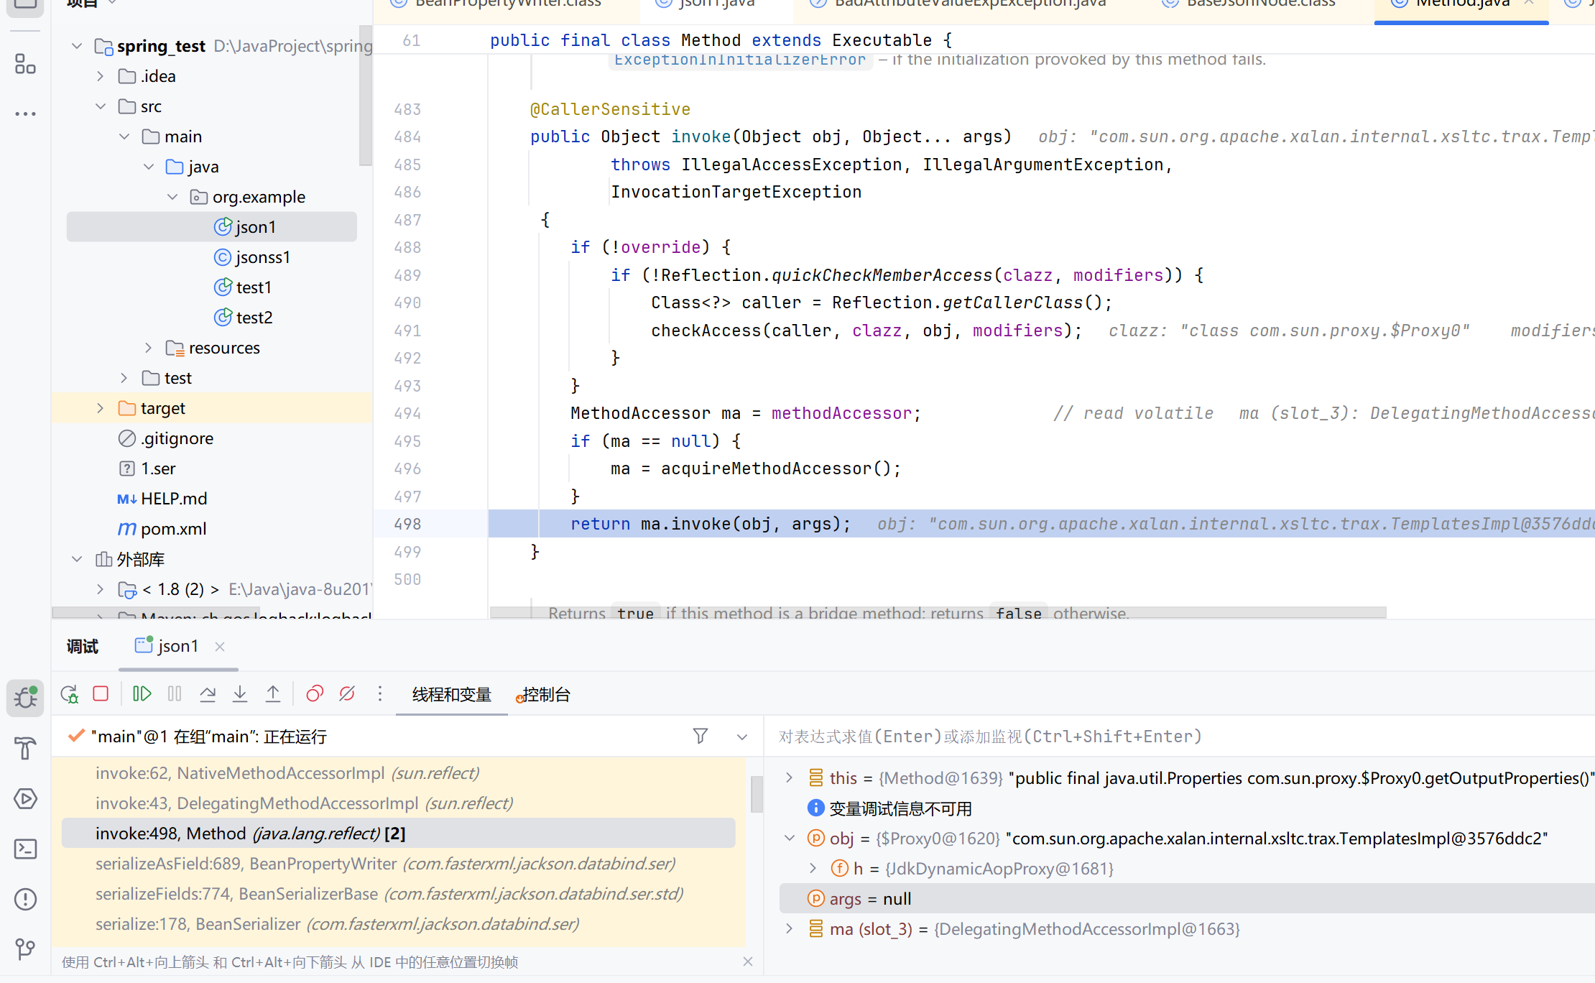Filter the frames list
Image resolution: width=1595 pixels, height=983 pixels.
701,736
